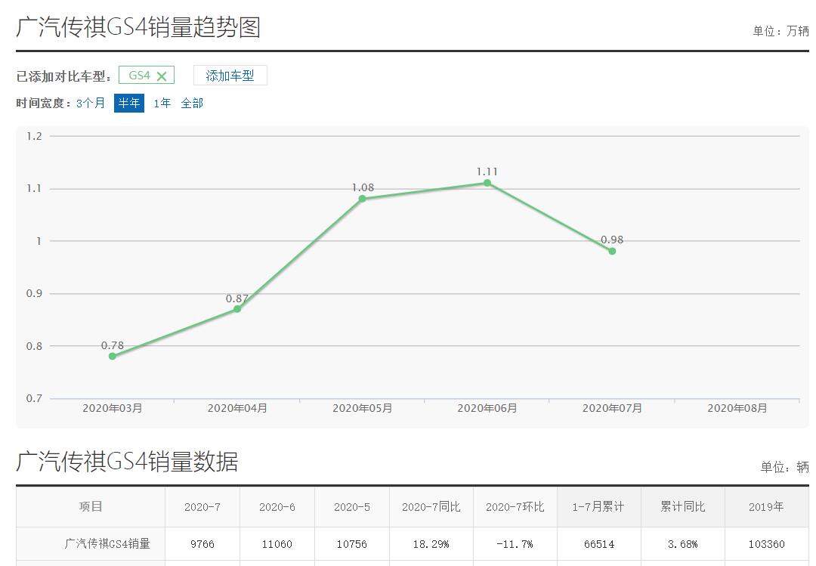This screenshot has height=566, width=816.
Task: Click the 单位:万辆 unit label
Action: click(x=780, y=31)
